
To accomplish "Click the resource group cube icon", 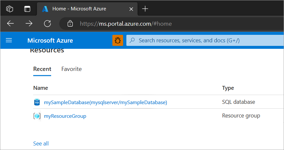I will pyautogui.click(x=37, y=116).
